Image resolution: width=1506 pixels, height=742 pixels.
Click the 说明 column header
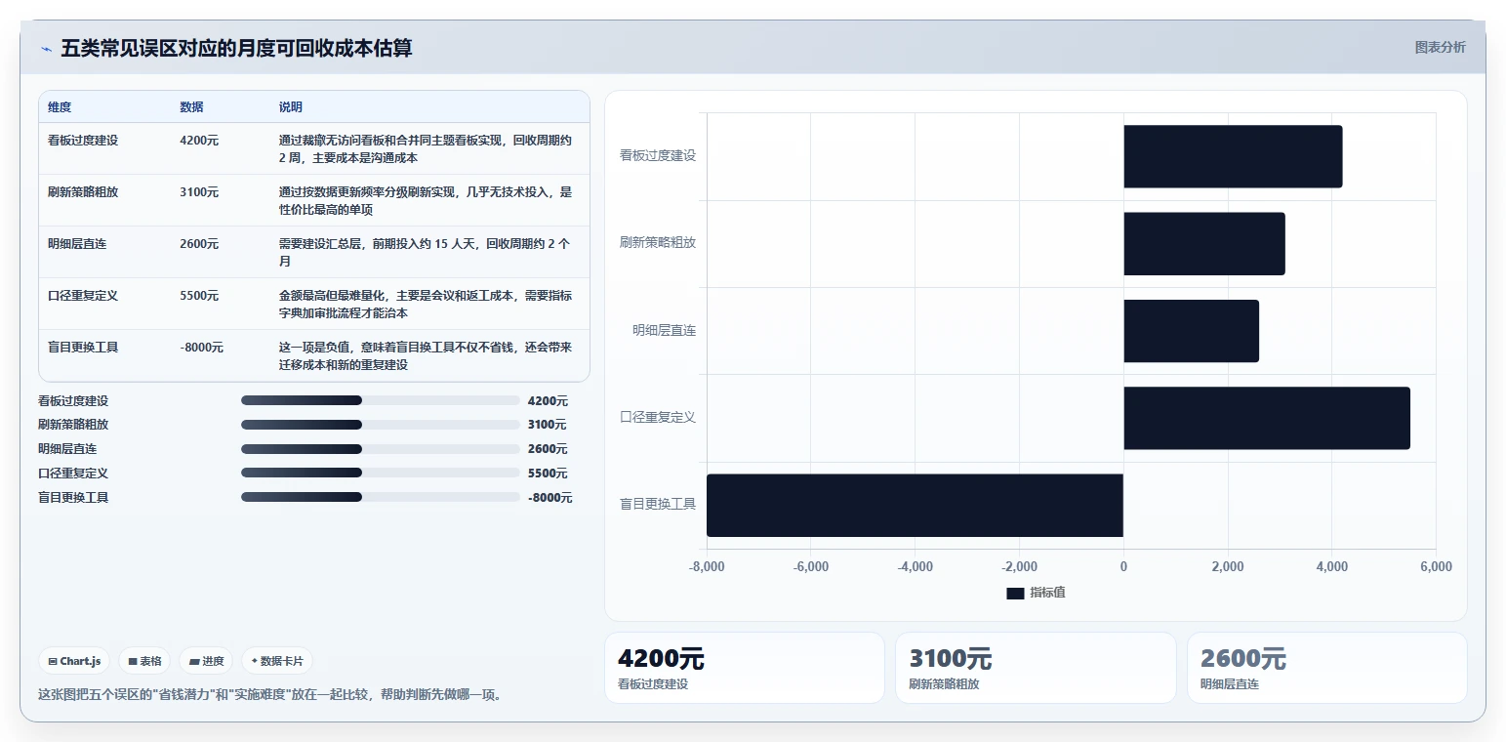tap(291, 107)
